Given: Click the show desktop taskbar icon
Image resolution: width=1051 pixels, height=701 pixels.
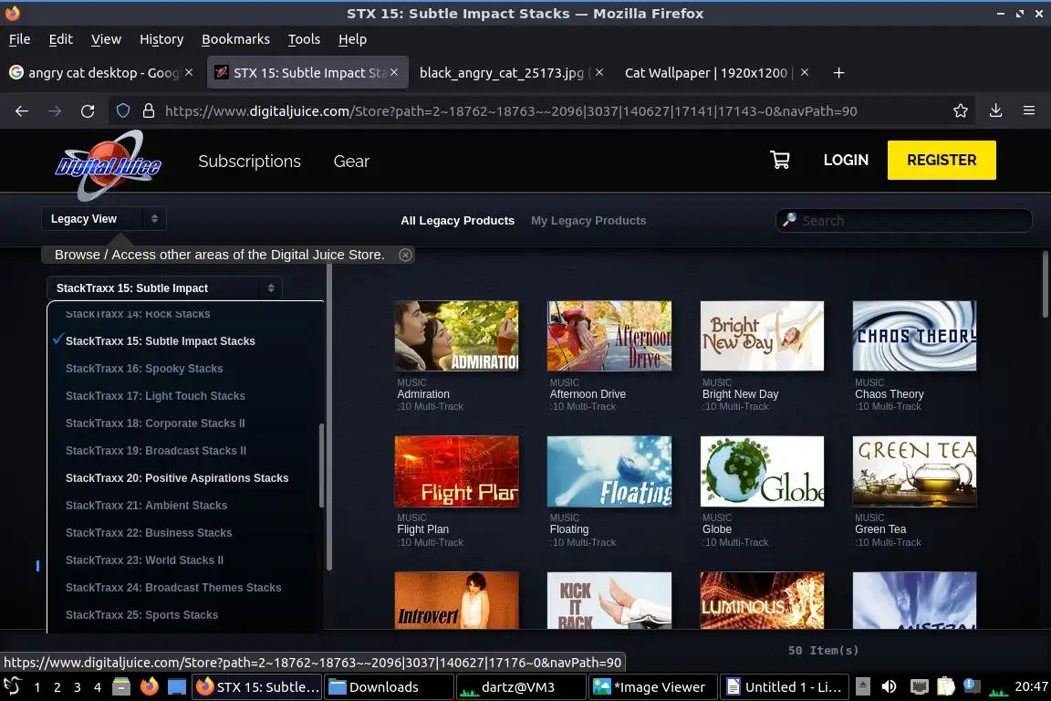Looking at the screenshot, I should tap(177, 686).
